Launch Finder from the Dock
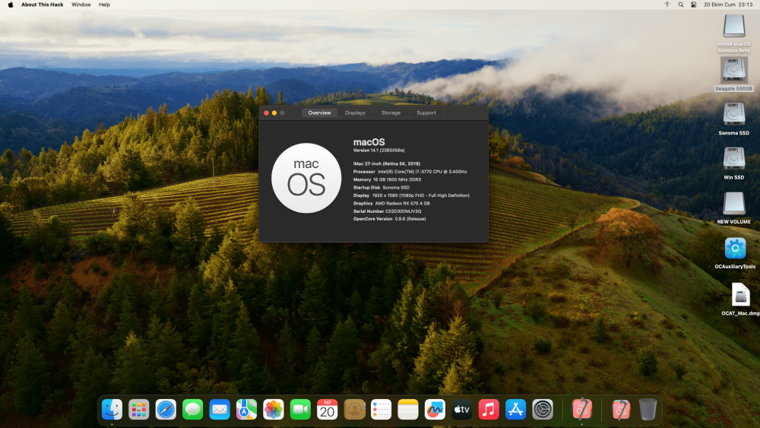The height and width of the screenshot is (428, 760). point(112,410)
